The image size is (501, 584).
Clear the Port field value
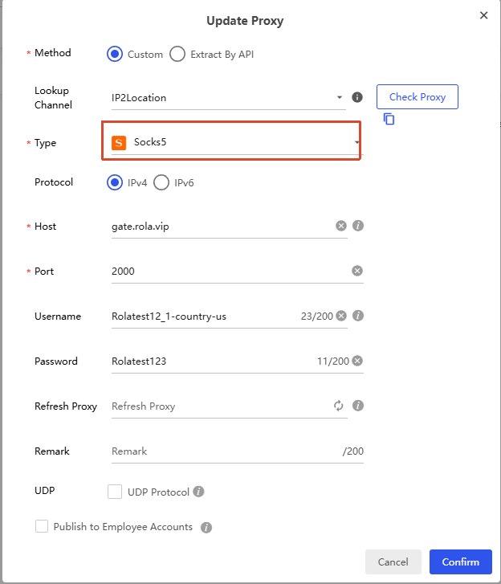click(357, 271)
